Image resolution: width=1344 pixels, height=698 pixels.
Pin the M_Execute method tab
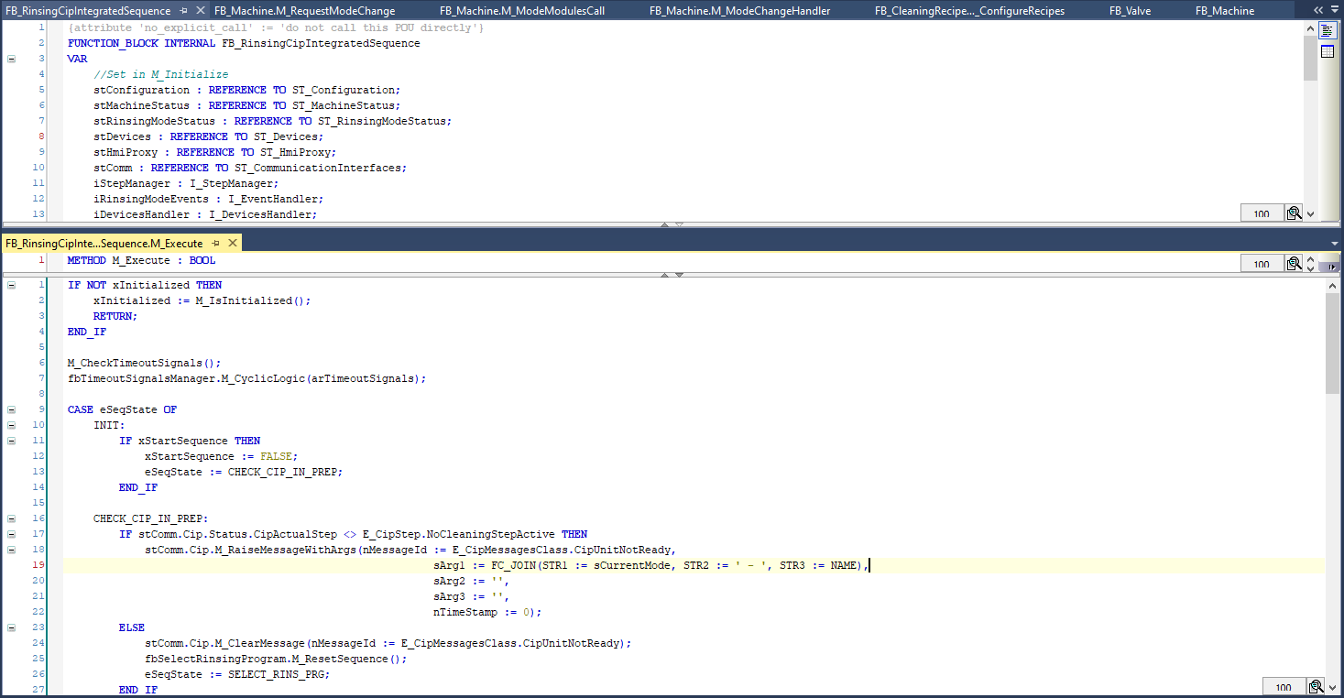pyautogui.click(x=216, y=243)
